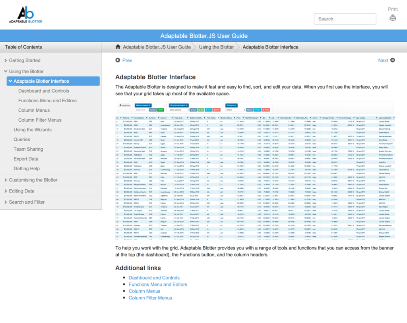
Task: Click the grid interface screenshot image
Action: click(255, 171)
